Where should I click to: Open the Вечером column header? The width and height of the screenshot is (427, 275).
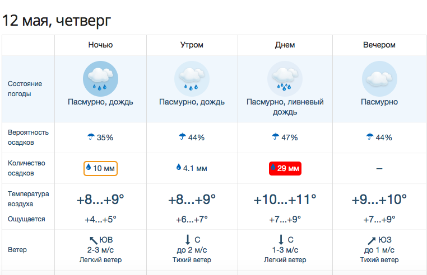pyautogui.click(x=379, y=45)
